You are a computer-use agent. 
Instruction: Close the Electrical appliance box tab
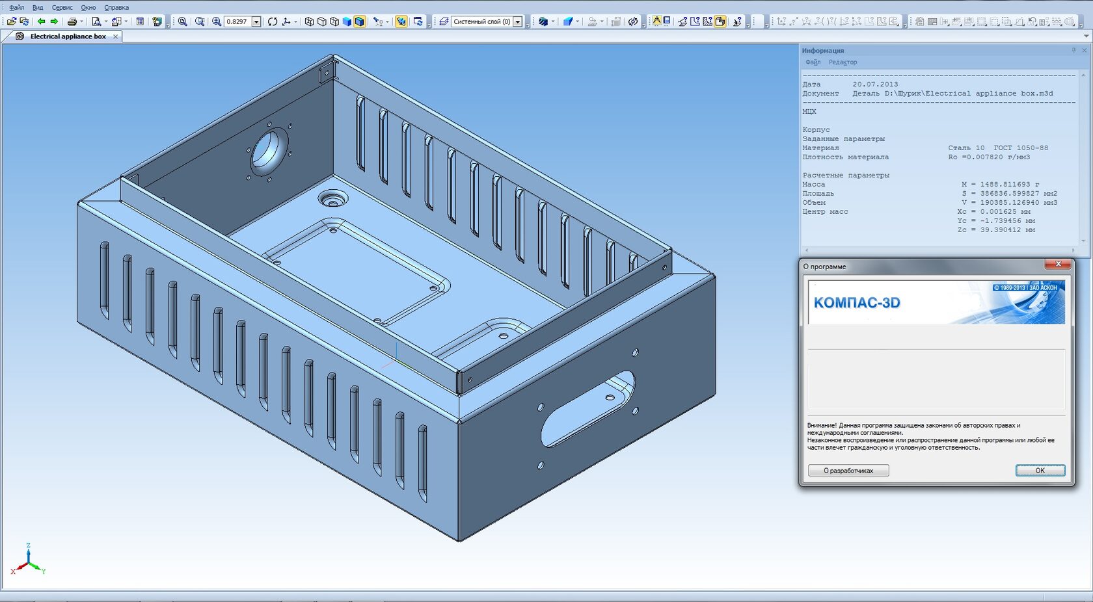coord(116,36)
